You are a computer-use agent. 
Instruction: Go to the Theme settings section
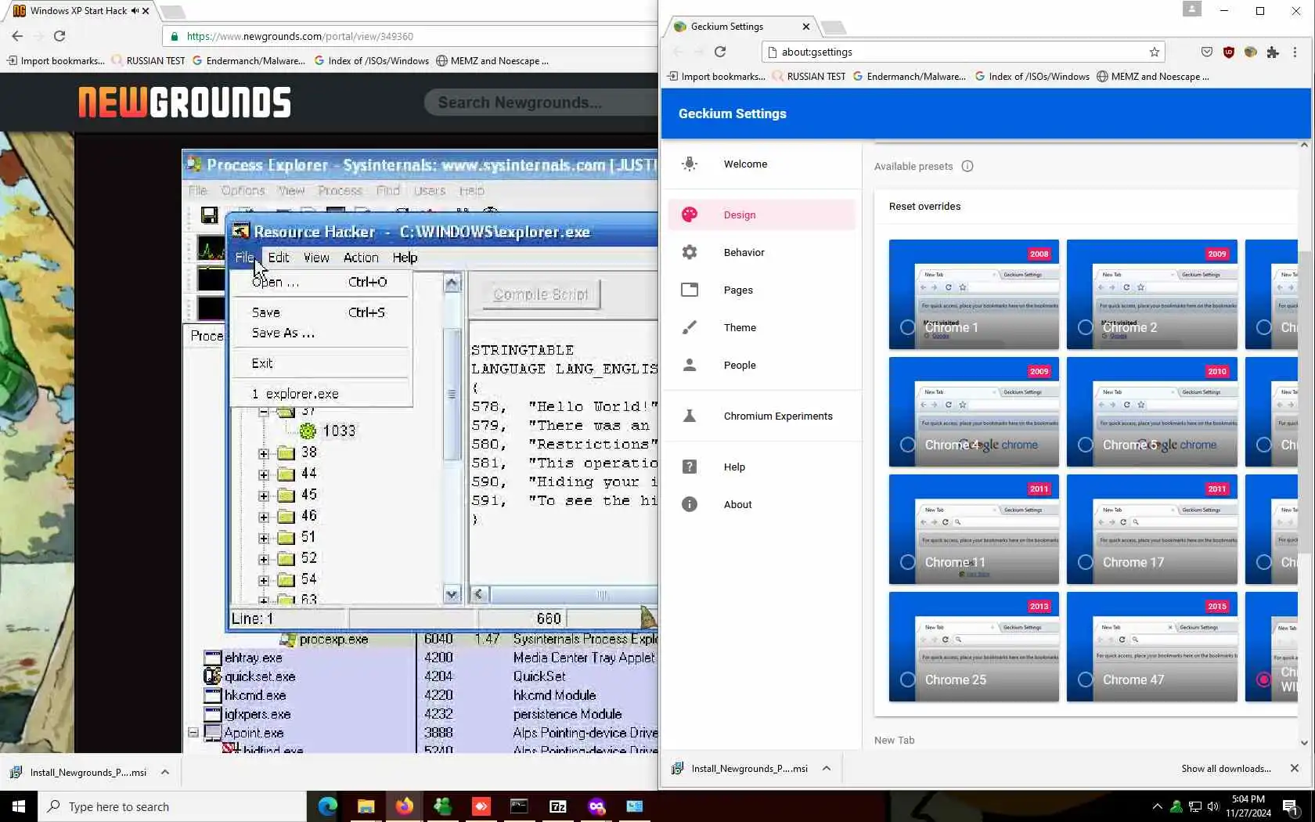762,327
